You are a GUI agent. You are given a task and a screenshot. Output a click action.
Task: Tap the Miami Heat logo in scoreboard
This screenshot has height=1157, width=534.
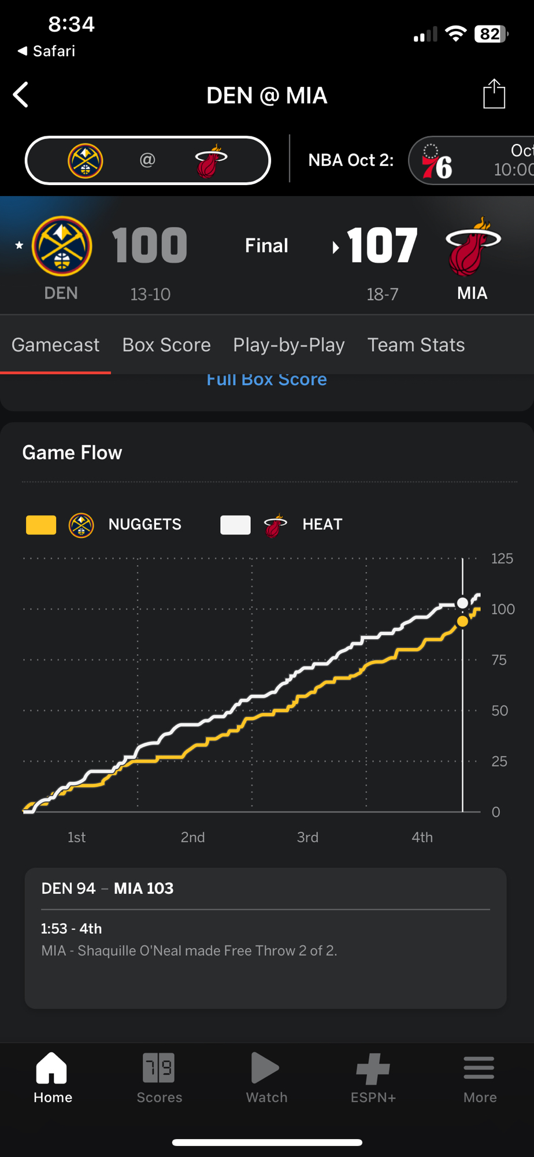(x=473, y=246)
